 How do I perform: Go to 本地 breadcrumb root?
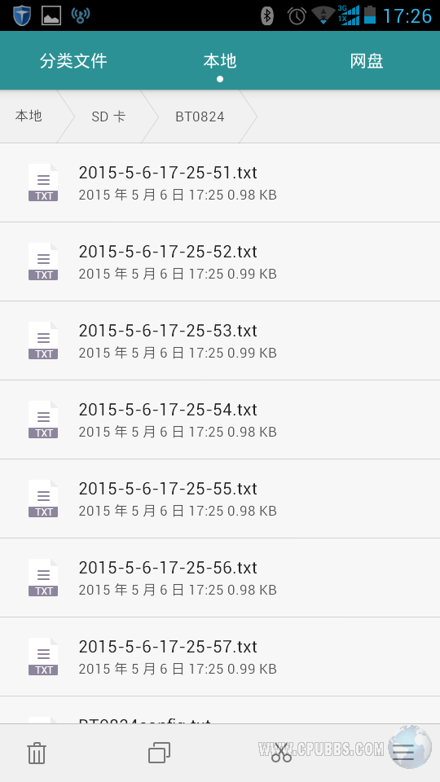tap(29, 116)
